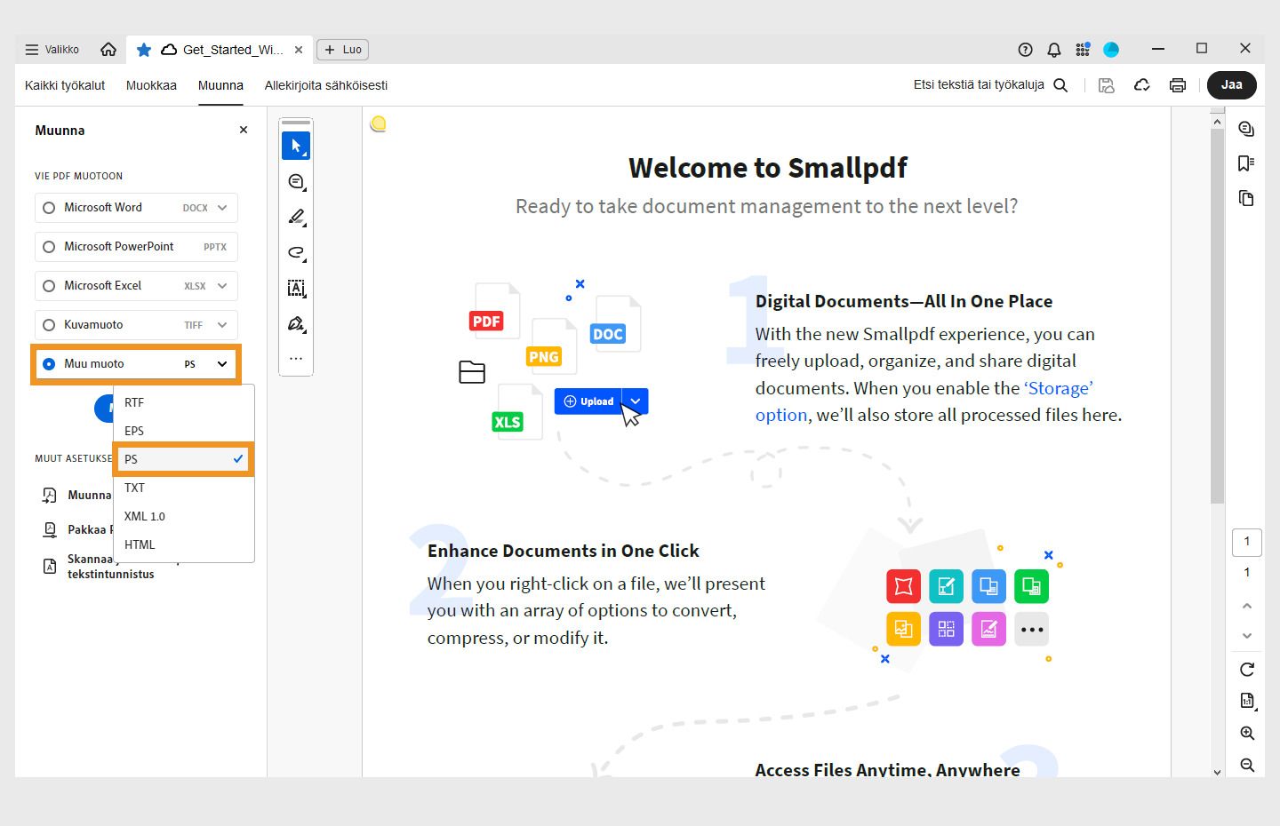Click the Jaa share button
Viewport: 1280px width, 826px height.
(x=1232, y=85)
